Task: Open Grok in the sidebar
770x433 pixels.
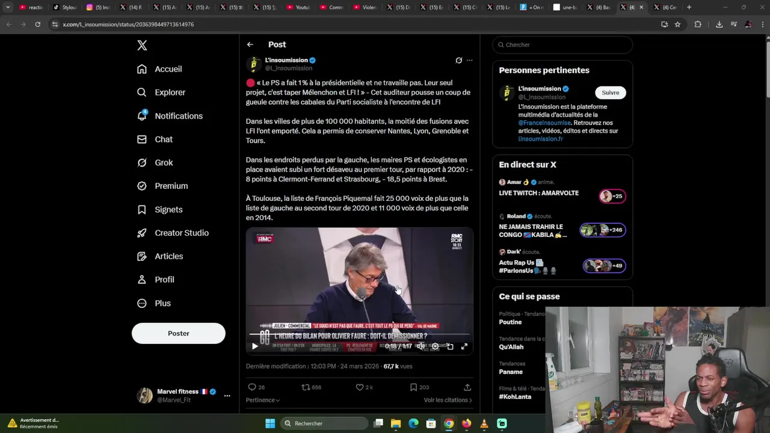Action: coord(155,163)
